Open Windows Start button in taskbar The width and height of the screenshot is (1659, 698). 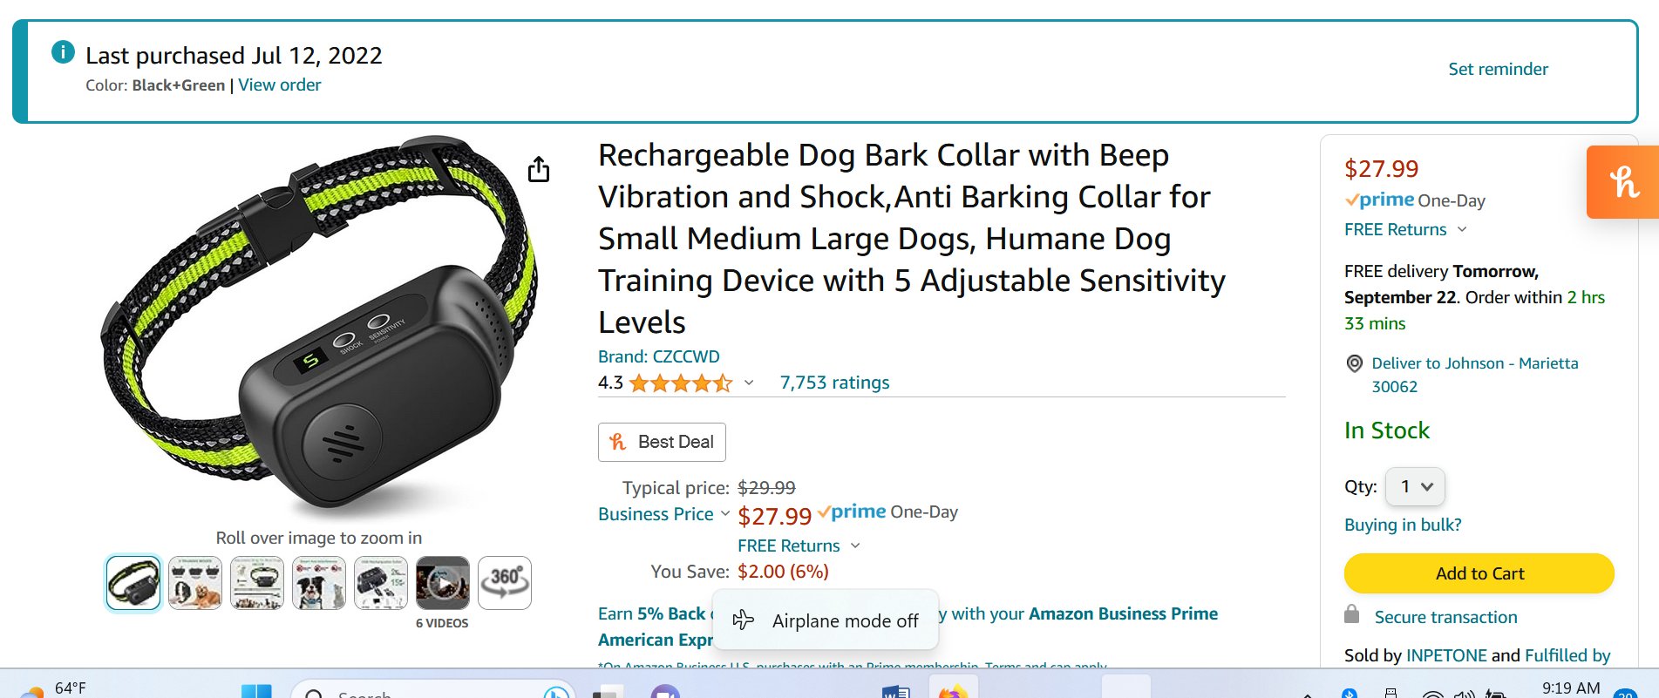(255, 692)
